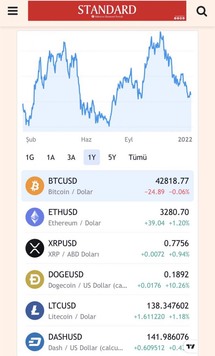Click the Dogecoin coin icon
215x356 pixels.
(35, 280)
